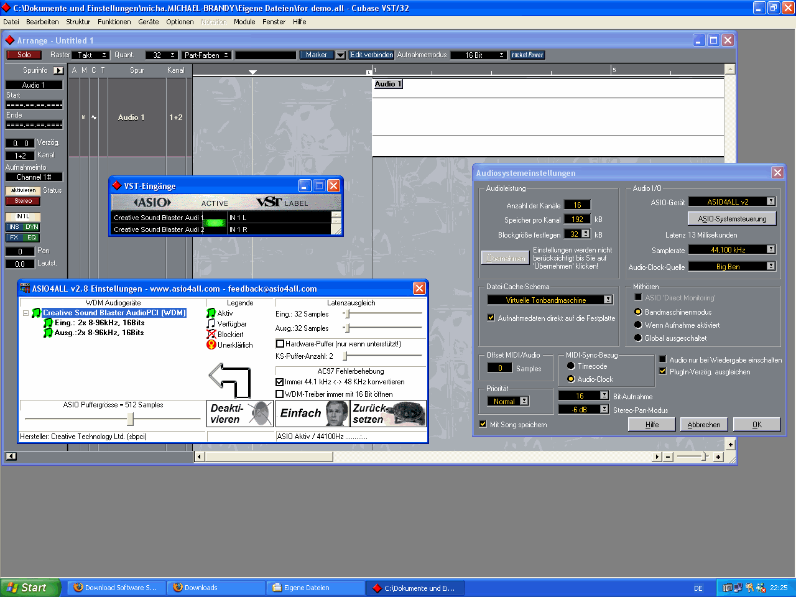
Task: Open the Bearbeiten menu
Action: [x=42, y=22]
